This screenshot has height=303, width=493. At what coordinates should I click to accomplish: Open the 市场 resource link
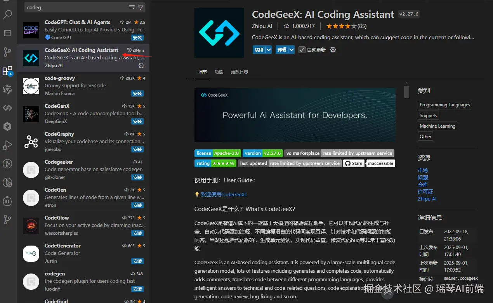pyautogui.click(x=423, y=170)
